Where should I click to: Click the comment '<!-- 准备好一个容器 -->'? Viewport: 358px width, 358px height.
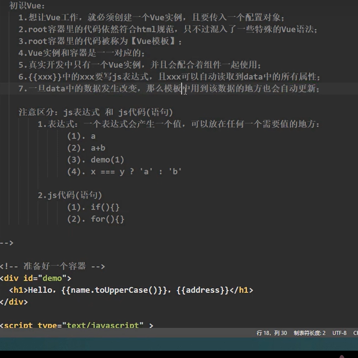[x=52, y=266]
